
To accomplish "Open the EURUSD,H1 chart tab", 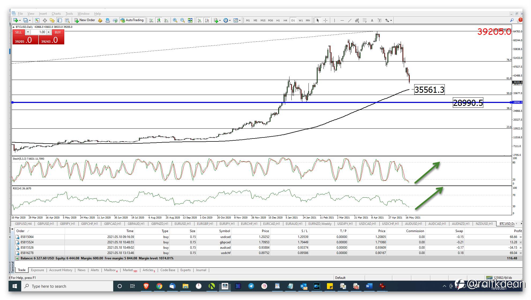I will pos(182,224).
